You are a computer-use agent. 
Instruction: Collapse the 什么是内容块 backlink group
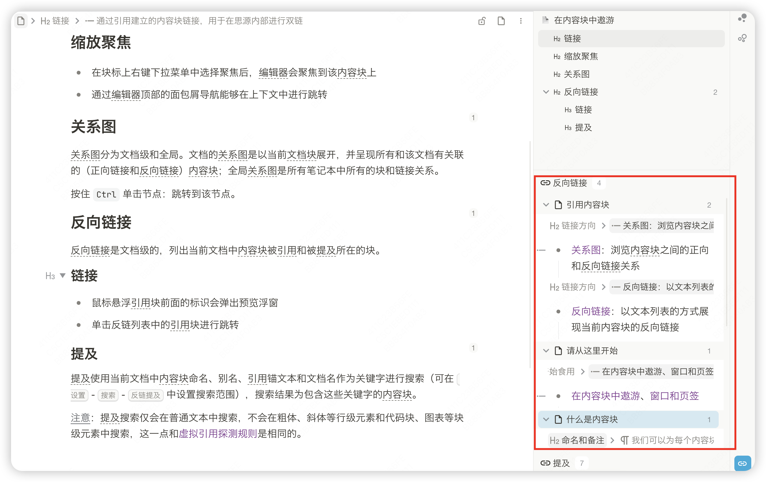click(x=546, y=419)
